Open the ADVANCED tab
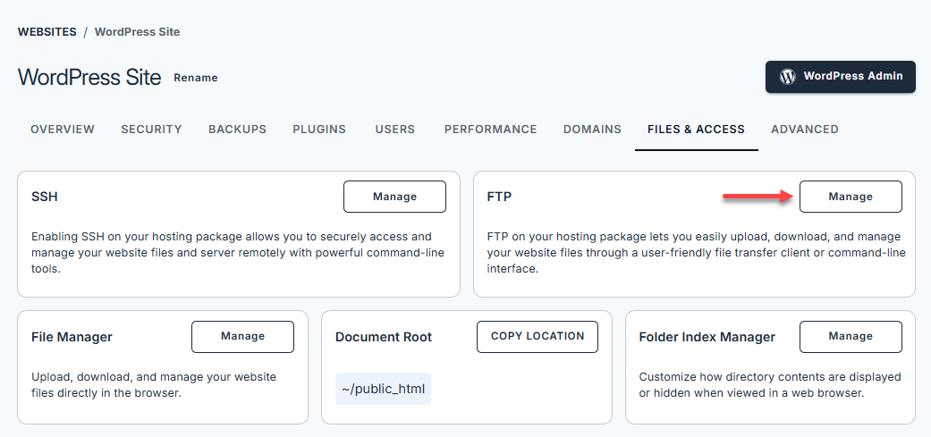Screen dimensions: 931x437 click(805, 130)
